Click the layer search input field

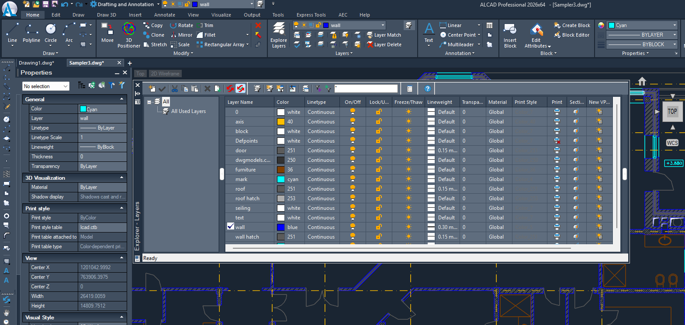[x=366, y=89]
